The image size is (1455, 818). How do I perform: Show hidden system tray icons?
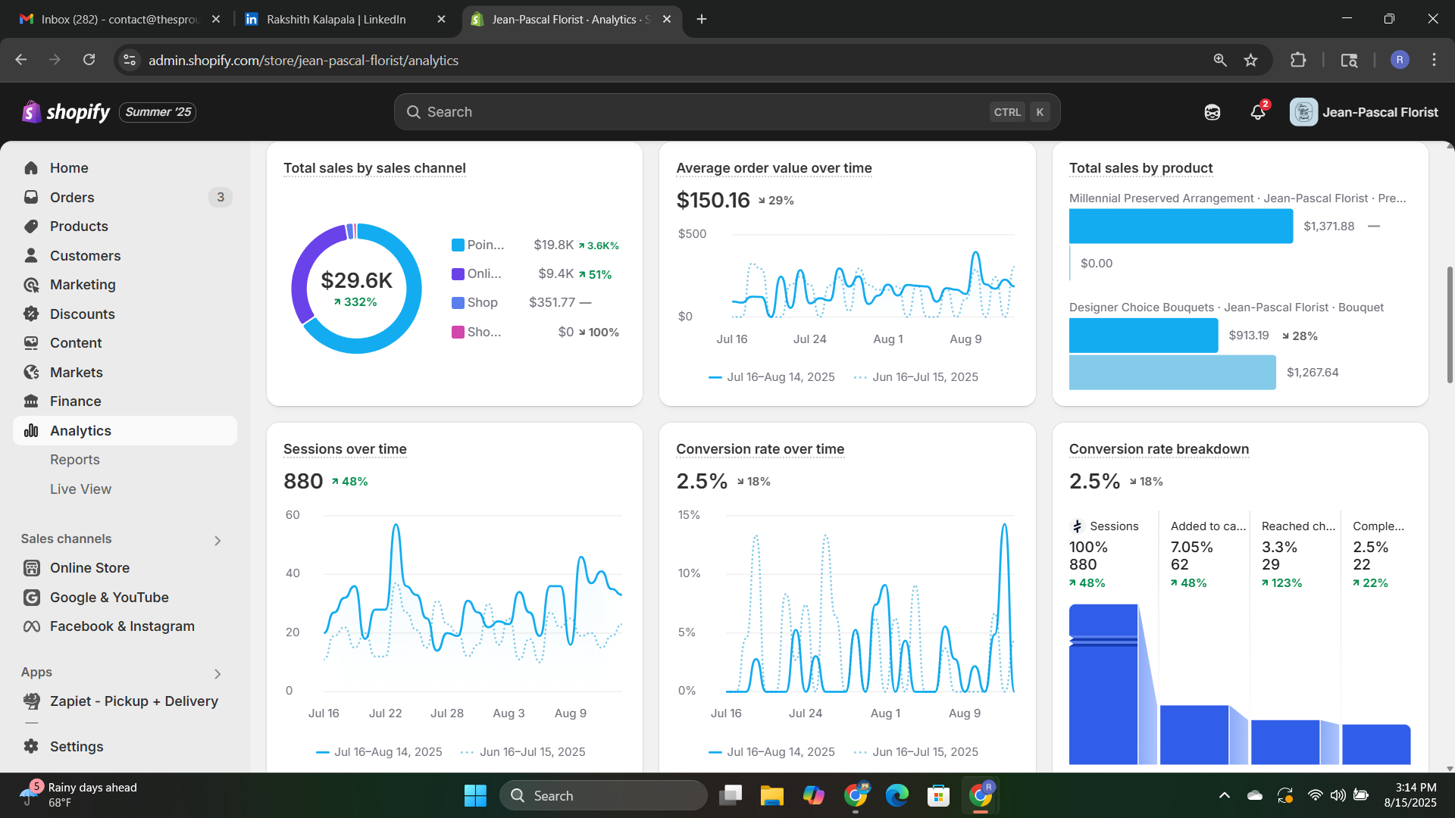coord(1224,795)
